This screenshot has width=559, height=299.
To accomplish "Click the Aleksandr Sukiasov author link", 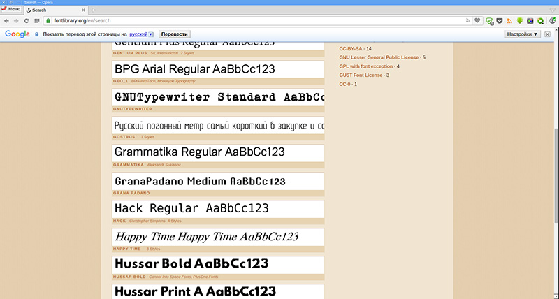I will point(164,165).
